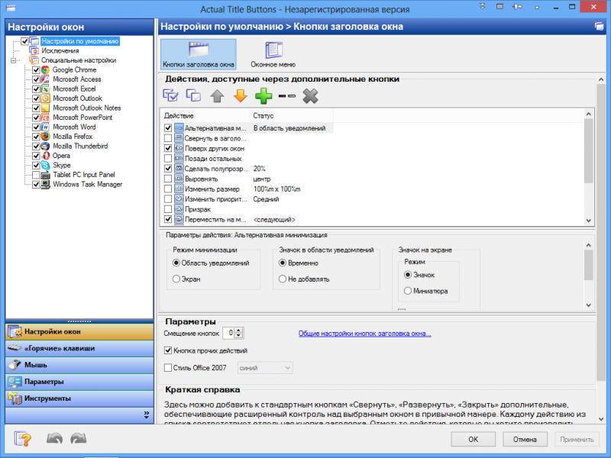Click the Исключения folder icon

[x=34, y=50]
